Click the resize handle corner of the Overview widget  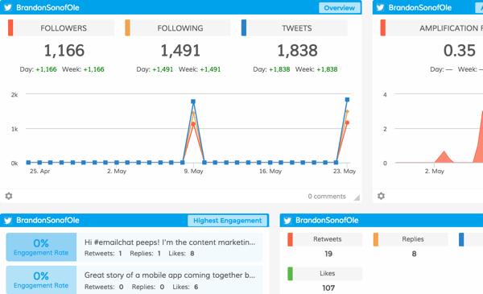[x=357, y=198]
